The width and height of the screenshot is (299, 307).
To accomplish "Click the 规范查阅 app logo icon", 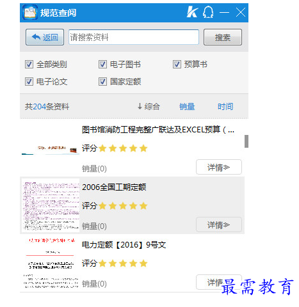I will [x=30, y=12].
